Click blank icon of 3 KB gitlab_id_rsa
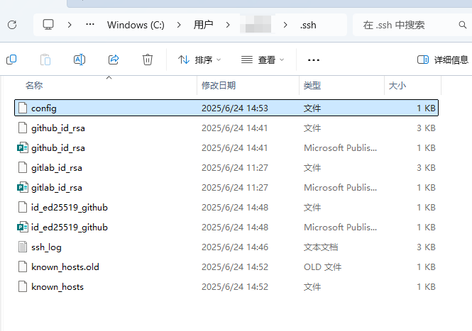 [x=23, y=167]
